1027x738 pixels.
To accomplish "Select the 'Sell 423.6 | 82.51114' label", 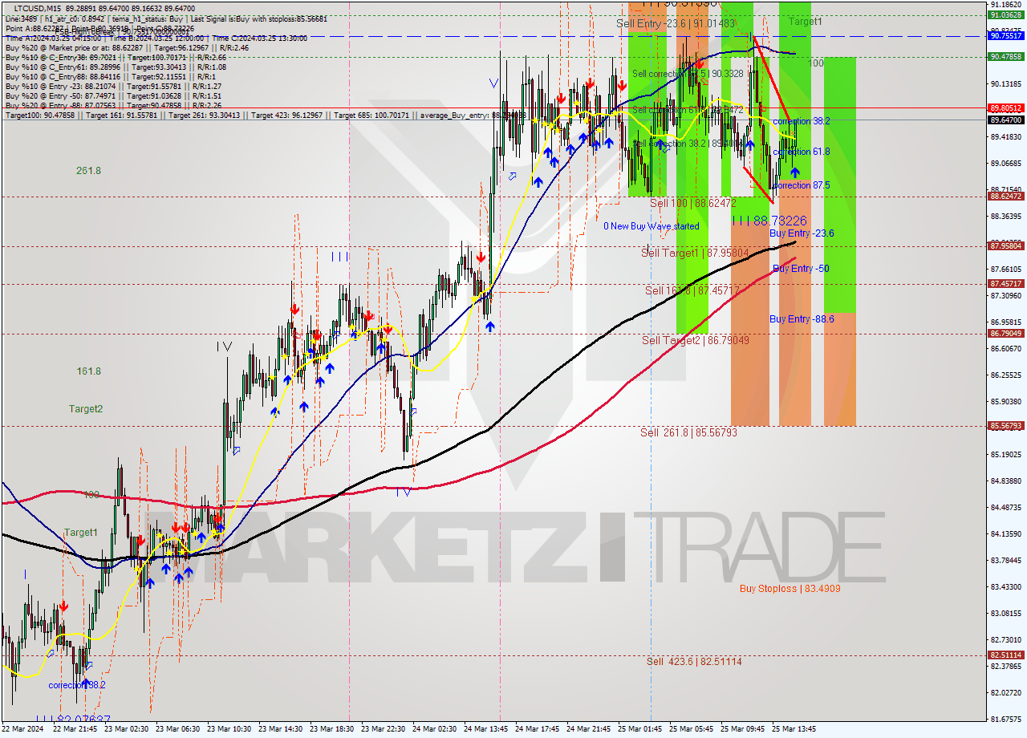I will [694, 661].
